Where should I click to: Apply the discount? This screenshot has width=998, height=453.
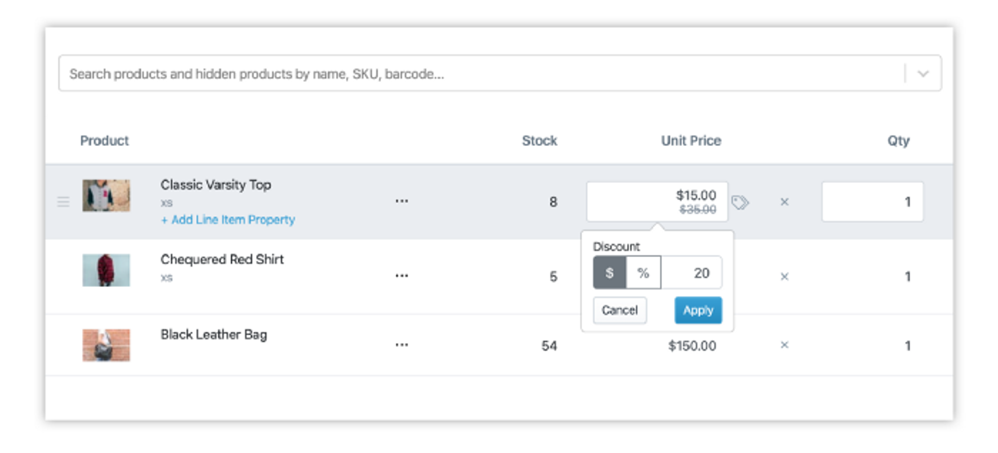pos(698,310)
